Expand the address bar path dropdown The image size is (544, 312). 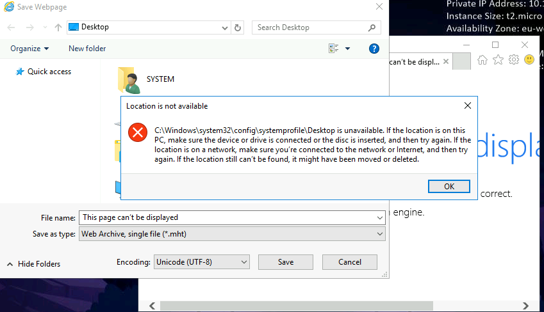tap(224, 27)
